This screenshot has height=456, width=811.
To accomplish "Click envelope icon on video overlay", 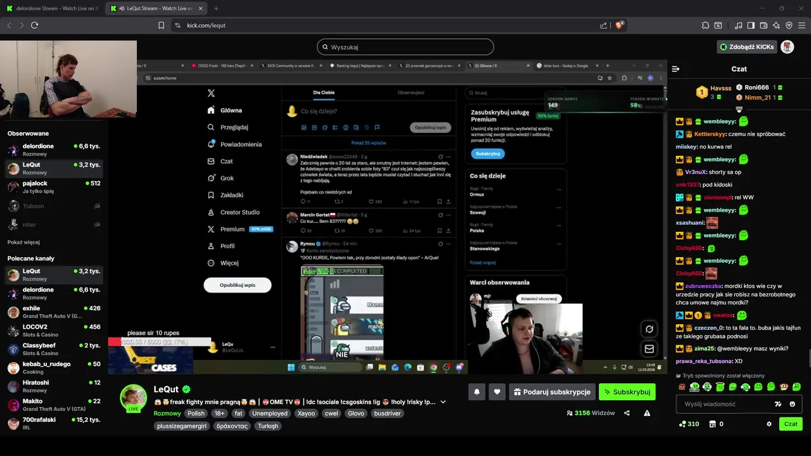I will coord(649,349).
